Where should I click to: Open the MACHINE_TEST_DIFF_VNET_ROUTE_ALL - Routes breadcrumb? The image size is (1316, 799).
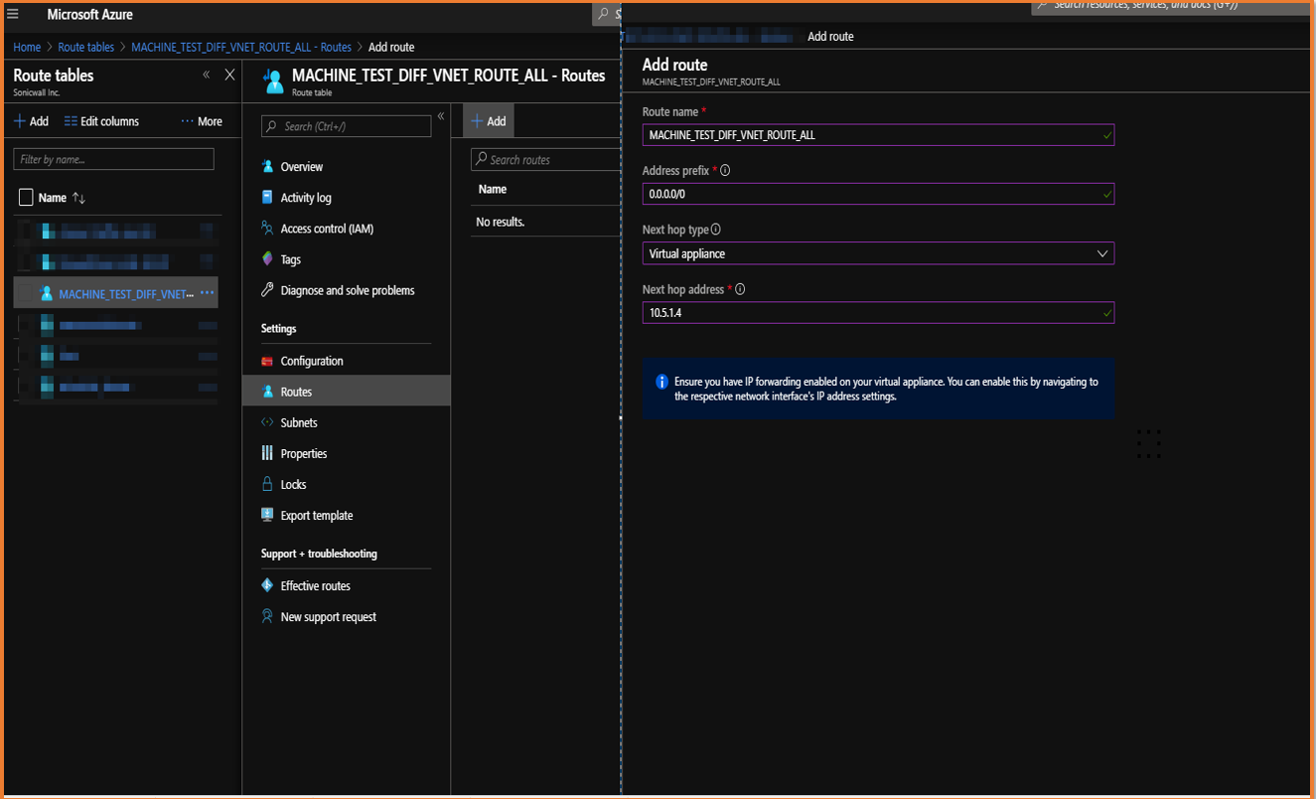point(241,47)
